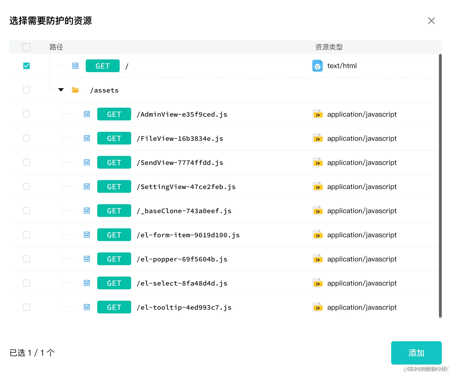Check the _baseClone-743a0eef.js checkbox

click(x=26, y=211)
